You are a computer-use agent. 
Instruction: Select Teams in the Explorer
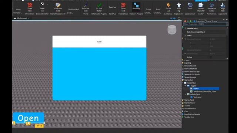point(187,106)
